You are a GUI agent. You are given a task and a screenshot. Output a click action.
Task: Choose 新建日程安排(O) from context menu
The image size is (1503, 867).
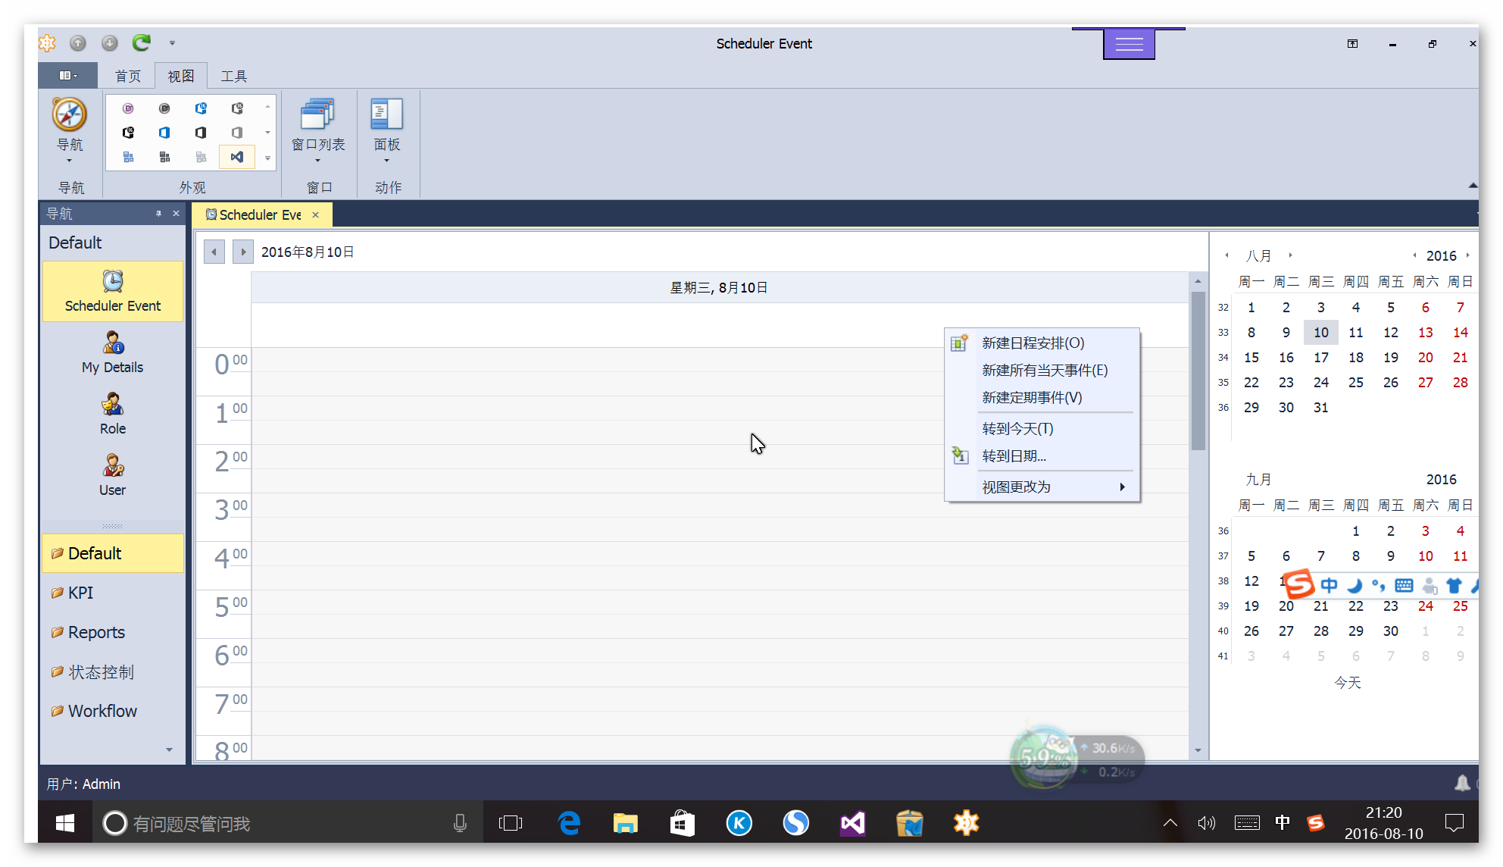pos(1033,343)
